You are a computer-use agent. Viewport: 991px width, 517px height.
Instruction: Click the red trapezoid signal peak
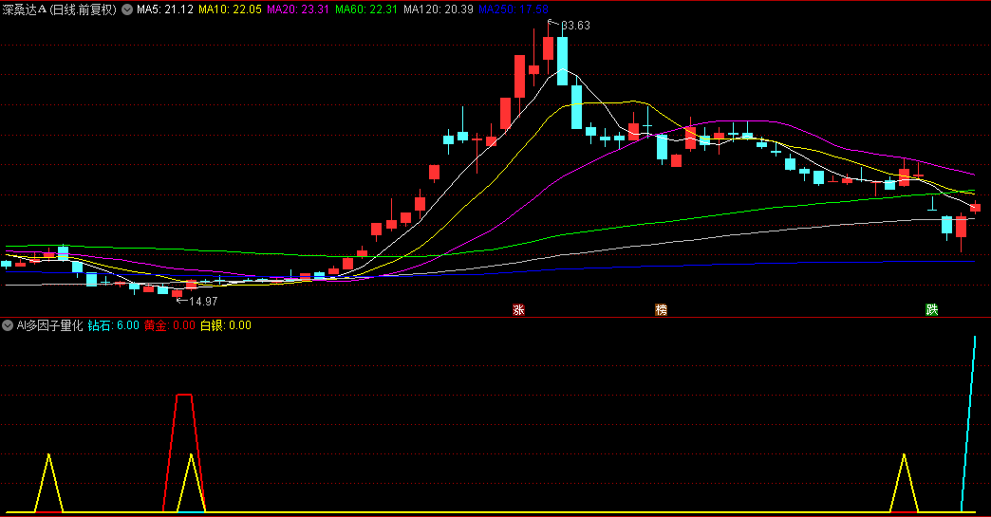point(184,395)
